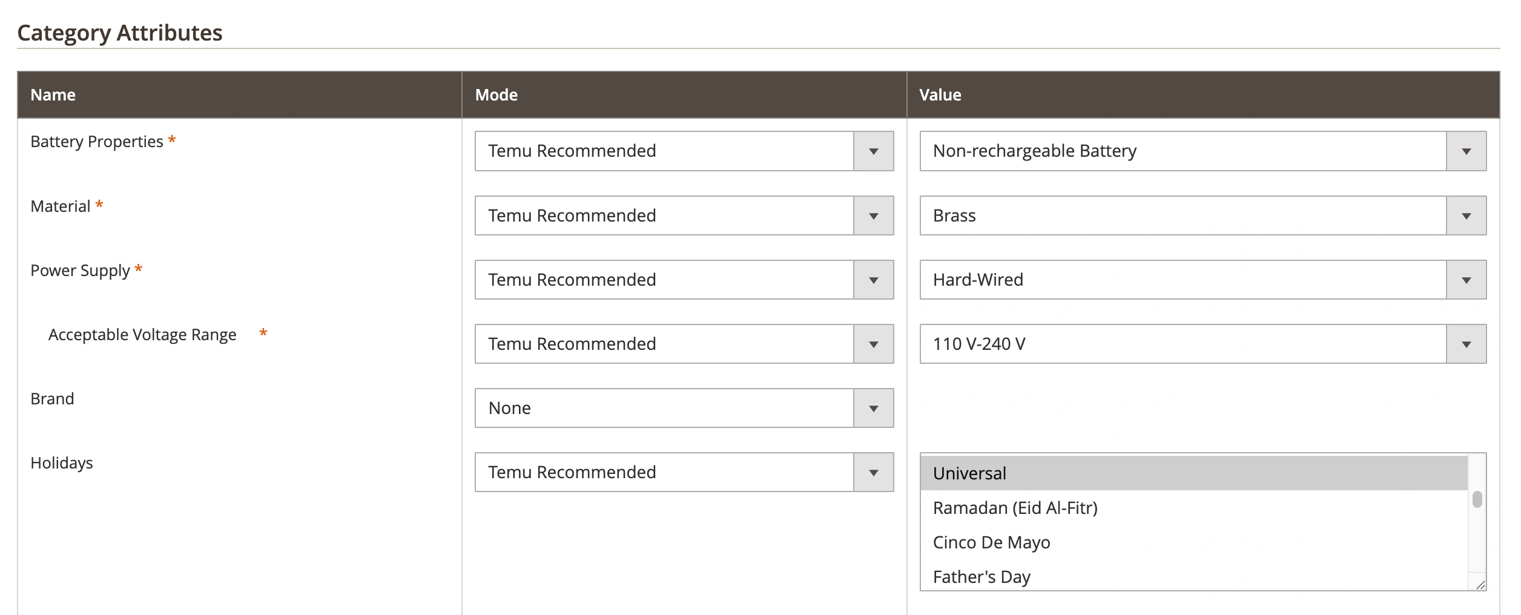The height and width of the screenshot is (615, 1521).
Task: Expand the Material mode dropdown
Action: (684, 215)
